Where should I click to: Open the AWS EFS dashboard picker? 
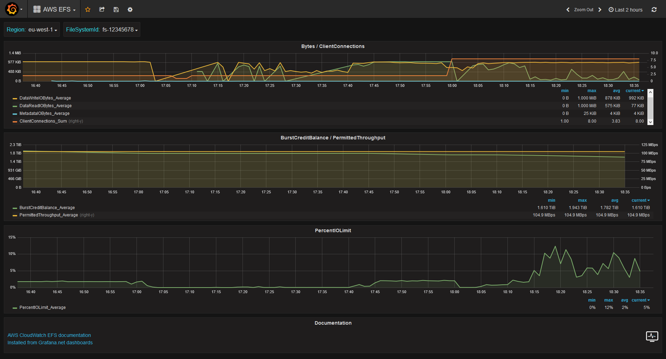point(54,9)
